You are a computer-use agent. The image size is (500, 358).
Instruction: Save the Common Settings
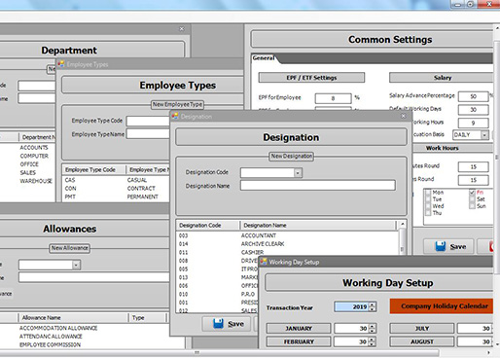448,246
